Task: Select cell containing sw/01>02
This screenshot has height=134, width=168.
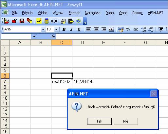Action: pyautogui.click(x=62, y=81)
